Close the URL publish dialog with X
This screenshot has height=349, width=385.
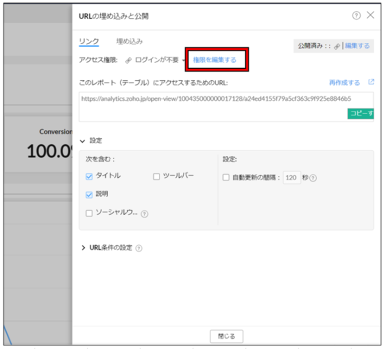tap(370, 15)
